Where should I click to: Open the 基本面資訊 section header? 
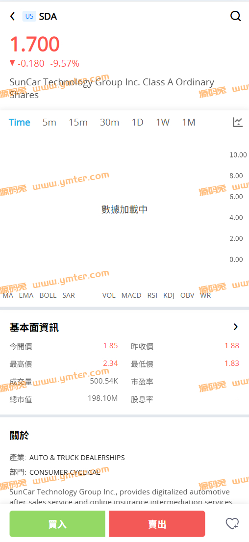[34, 327]
